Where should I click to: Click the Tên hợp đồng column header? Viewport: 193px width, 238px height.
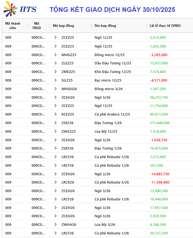point(105,26)
